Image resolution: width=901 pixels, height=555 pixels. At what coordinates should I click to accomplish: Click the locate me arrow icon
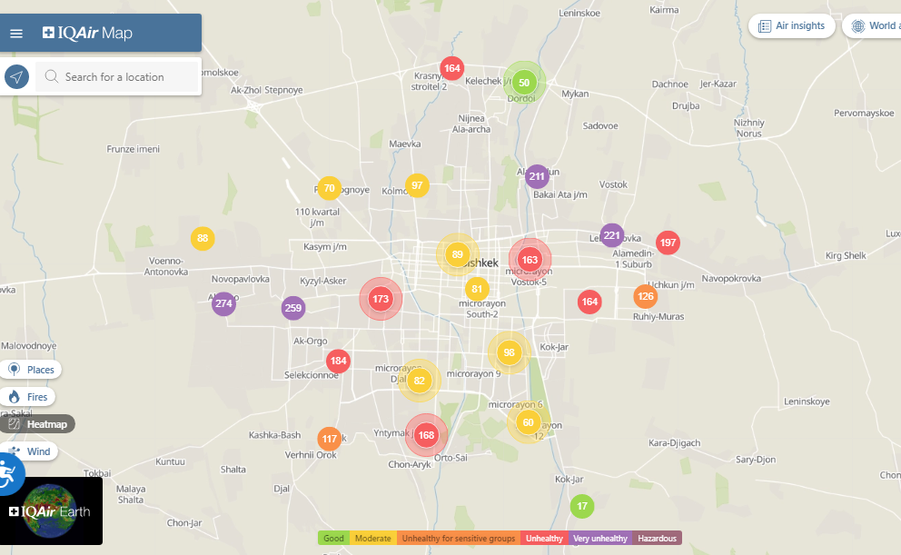pyautogui.click(x=16, y=77)
